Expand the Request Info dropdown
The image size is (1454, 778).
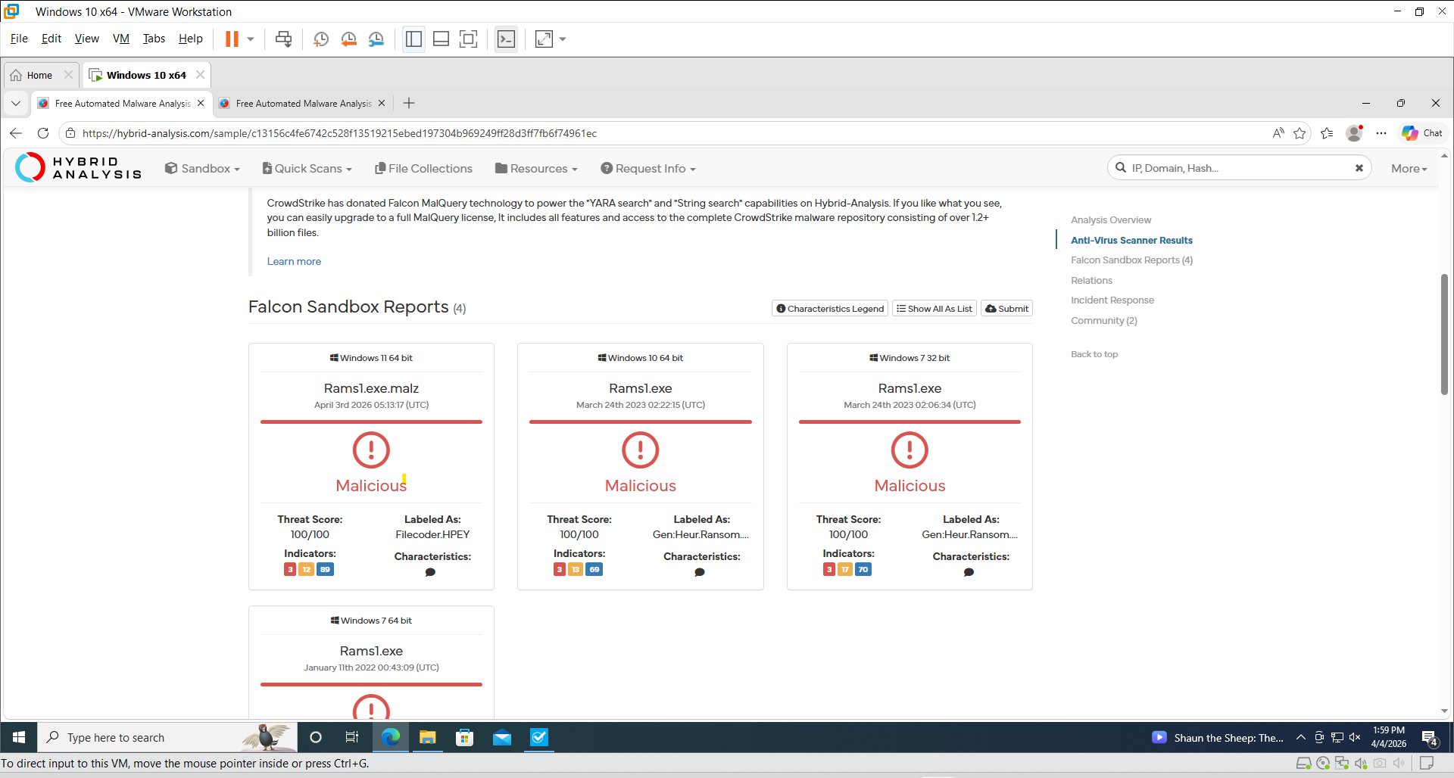[x=648, y=168]
